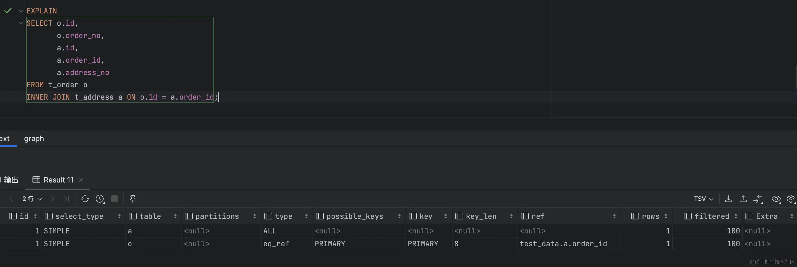Collapse the SELECT block fold chevron
Screen dimensions: 797x267
pyautogui.click(x=21, y=23)
